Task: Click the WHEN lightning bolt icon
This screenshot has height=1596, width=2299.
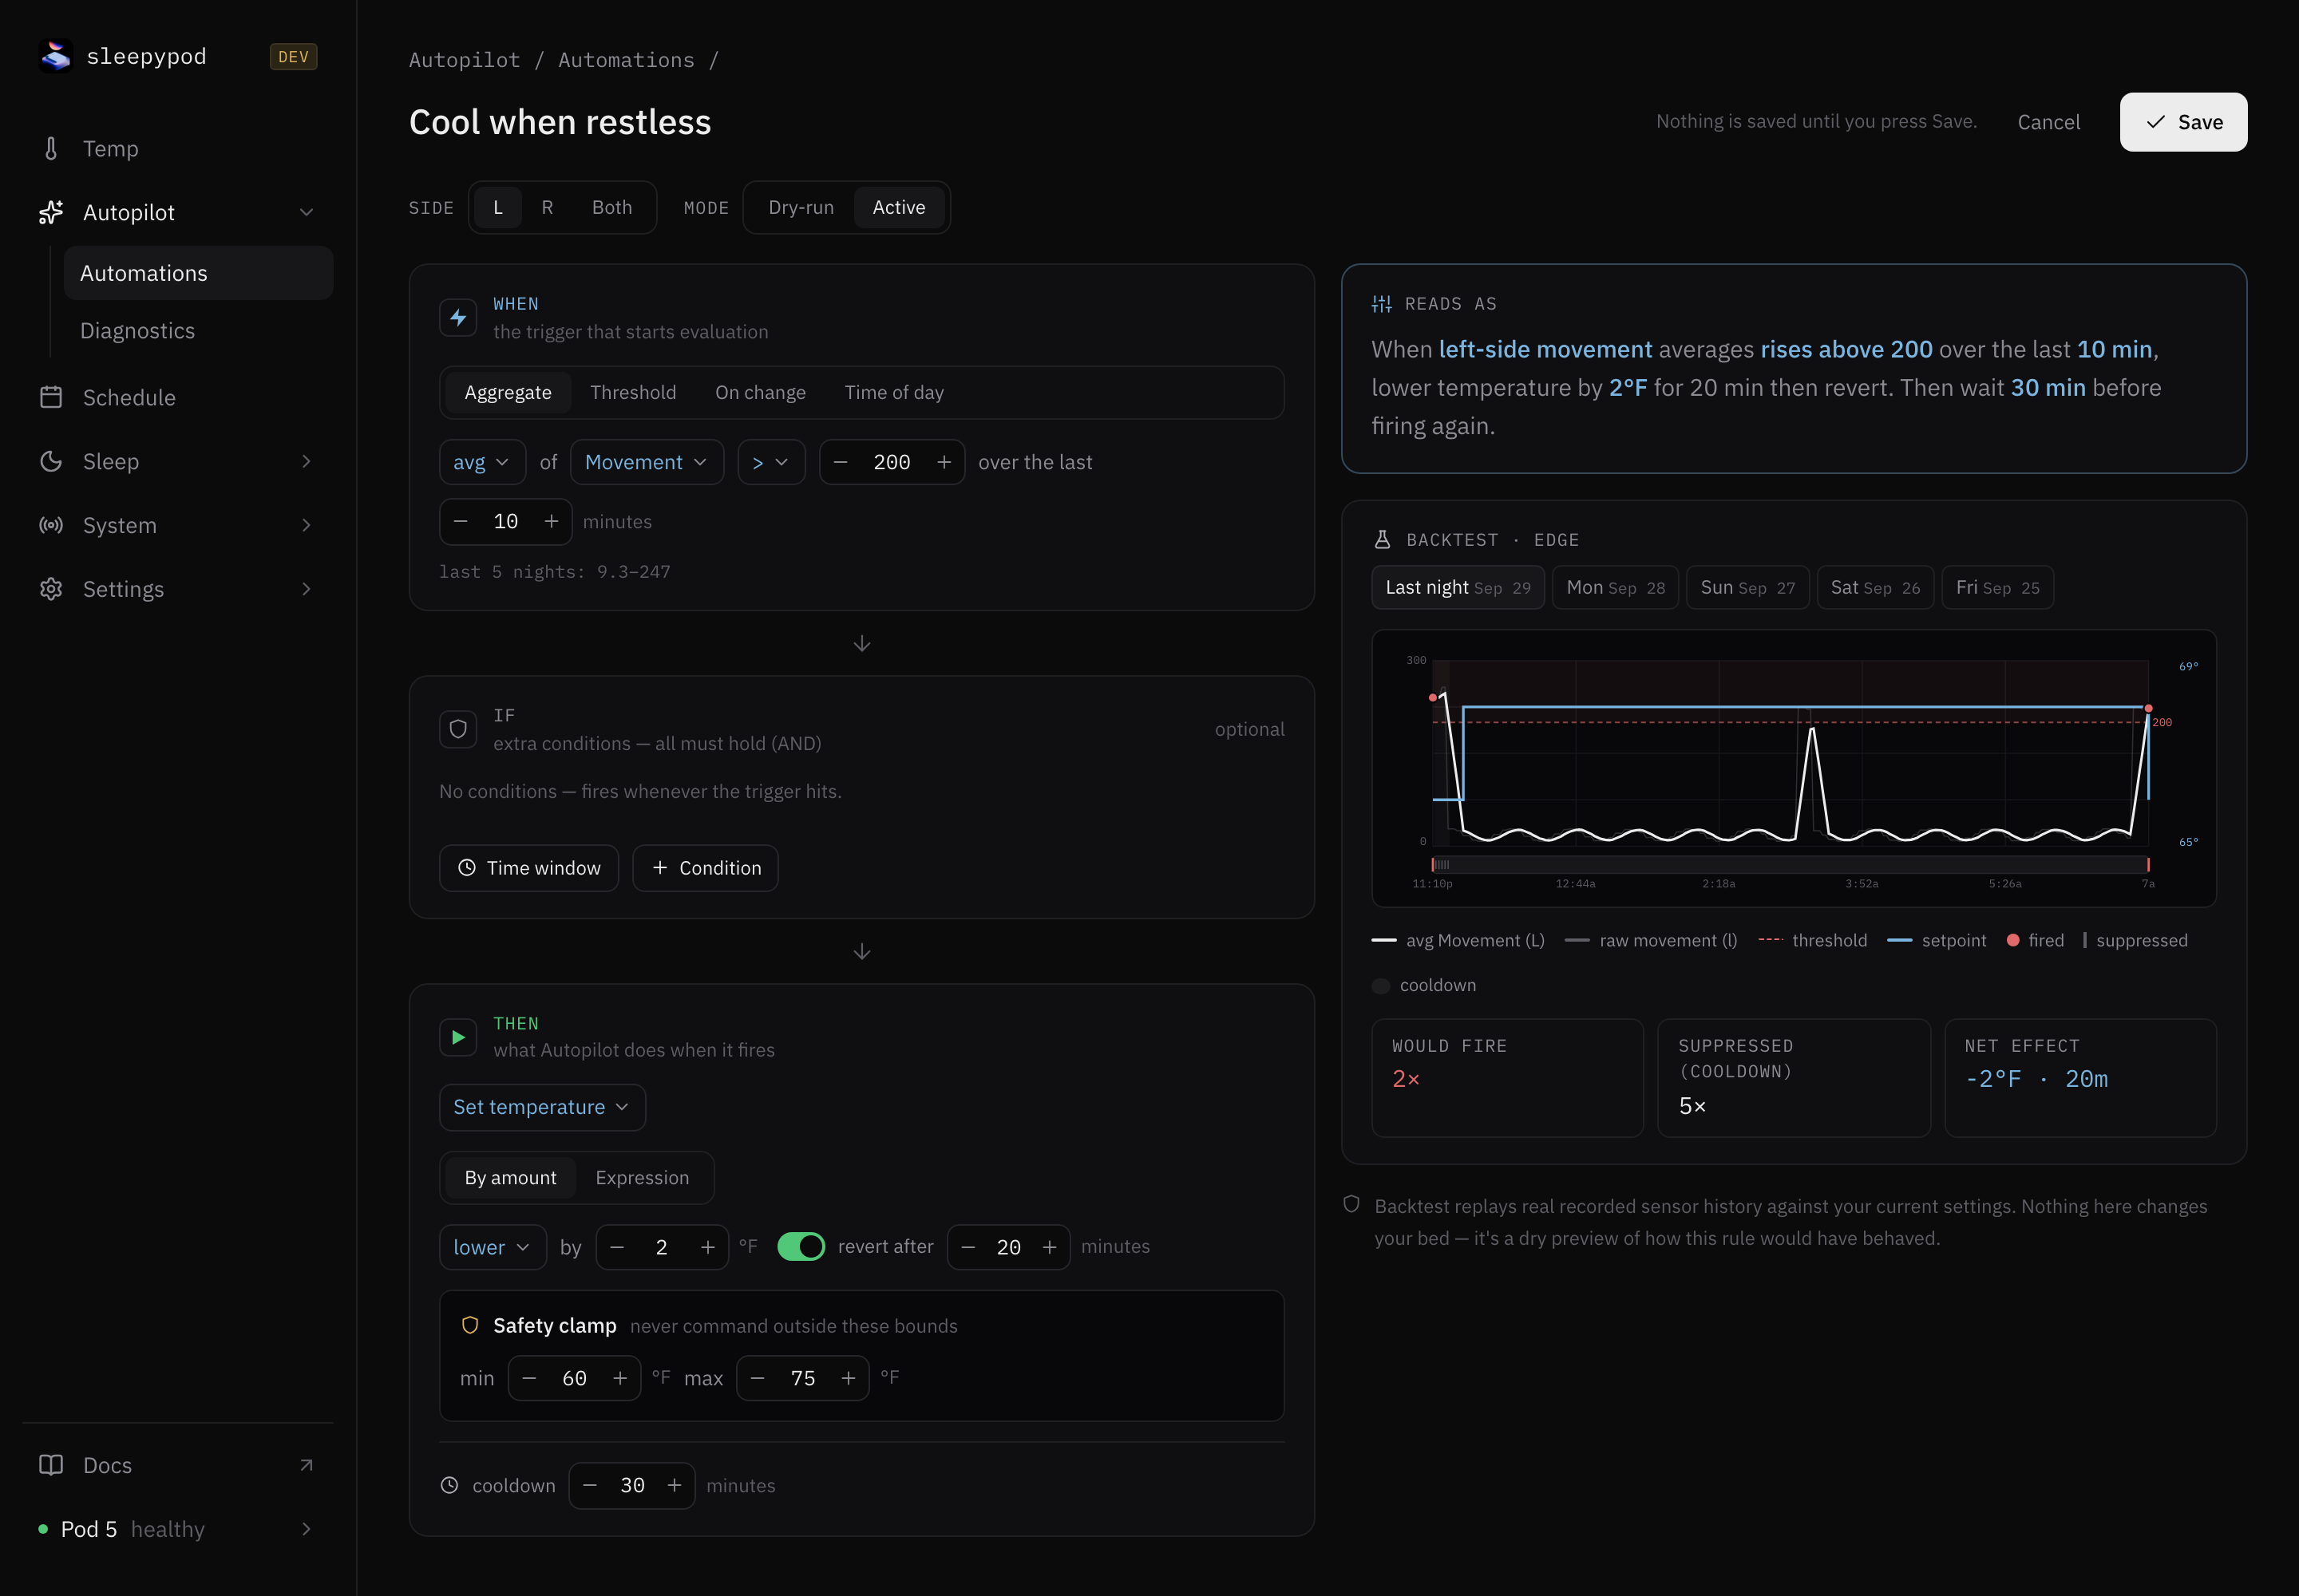Action: (458, 318)
